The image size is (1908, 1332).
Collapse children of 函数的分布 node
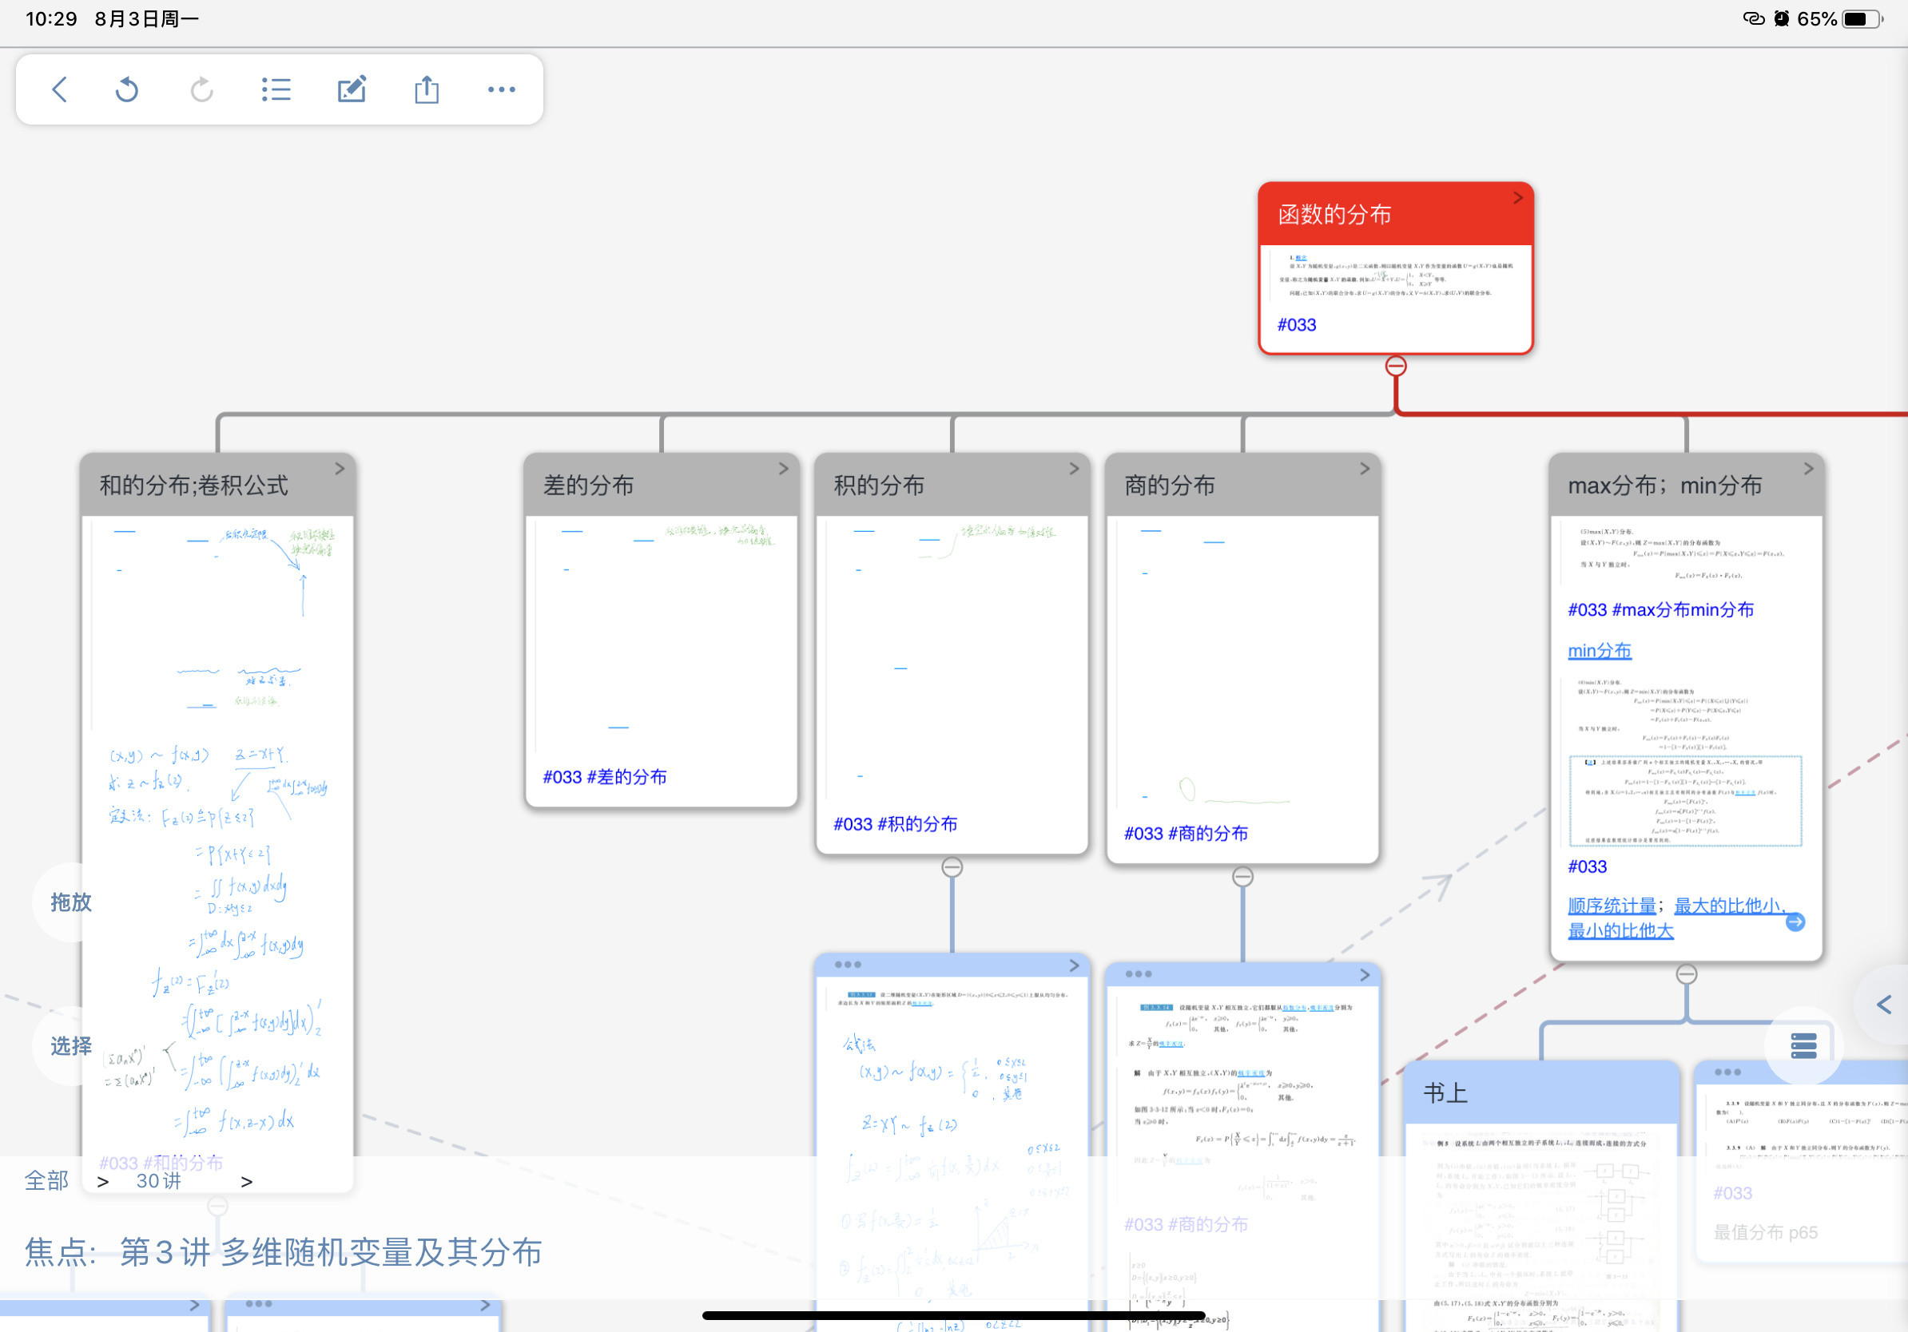pos(1396,366)
